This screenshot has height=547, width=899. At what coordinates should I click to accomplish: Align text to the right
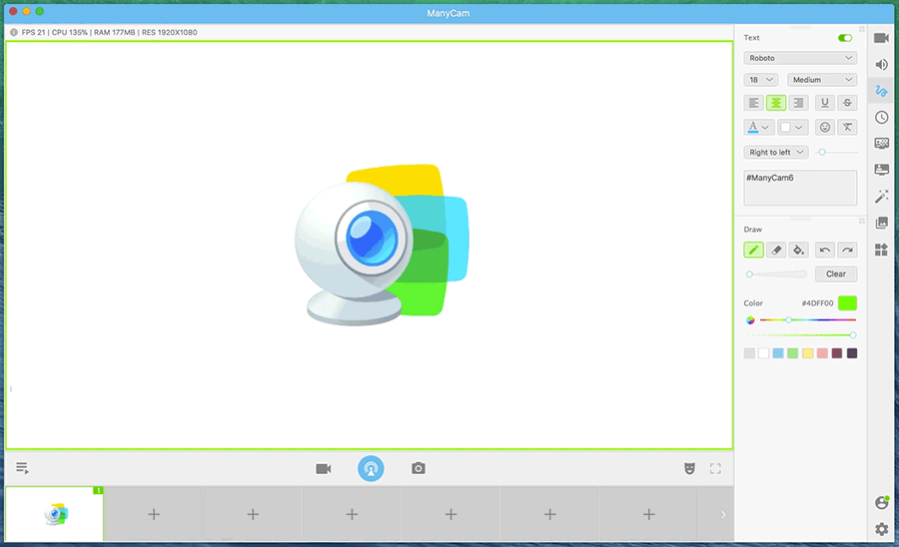(x=798, y=103)
